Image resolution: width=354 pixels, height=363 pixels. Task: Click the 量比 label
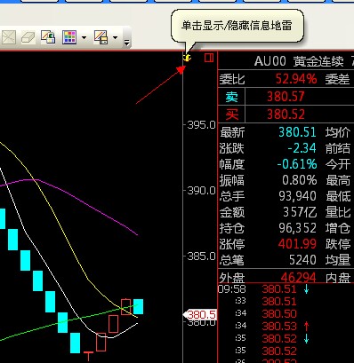click(338, 212)
